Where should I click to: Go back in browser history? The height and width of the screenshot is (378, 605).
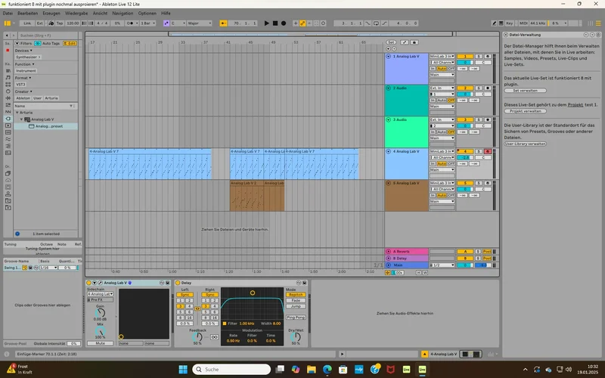click(x=7, y=35)
